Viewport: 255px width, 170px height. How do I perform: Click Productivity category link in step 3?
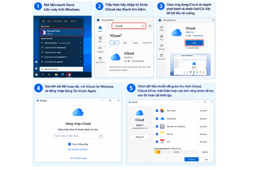click(198, 36)
